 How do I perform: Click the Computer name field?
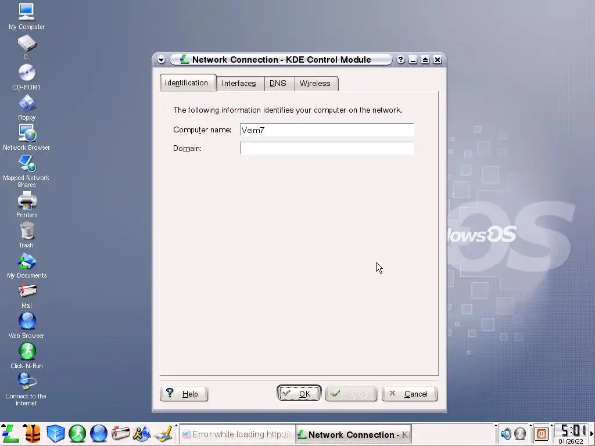pyautogui.click(x=327, y=130)
